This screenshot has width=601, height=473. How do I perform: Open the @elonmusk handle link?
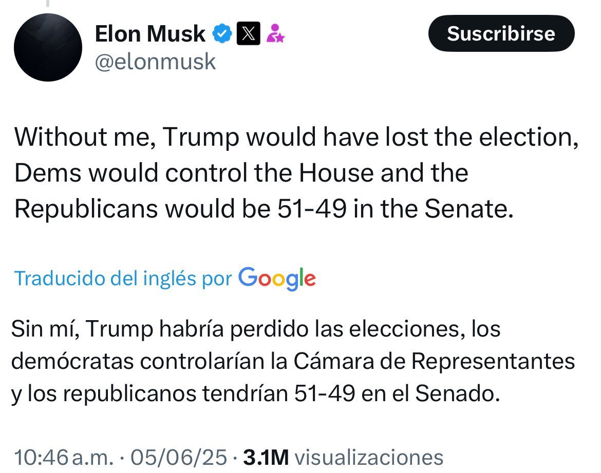tap(156, 62)
